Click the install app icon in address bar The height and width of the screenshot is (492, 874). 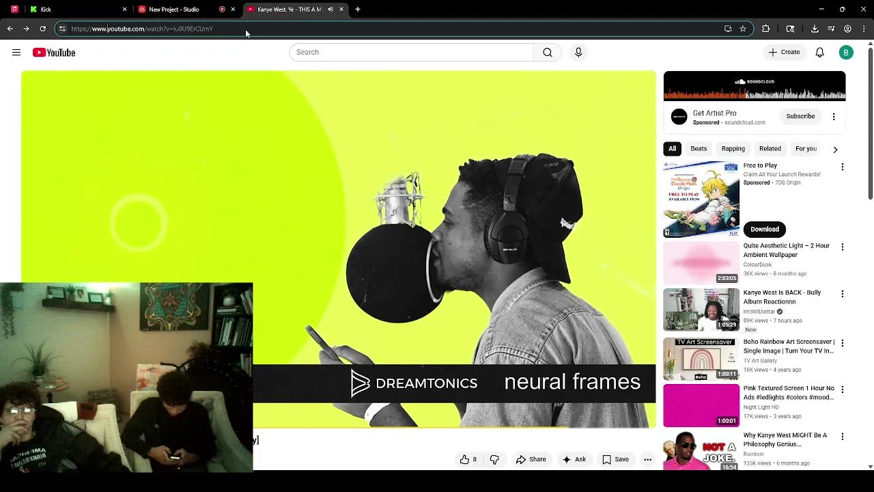tap(728, 29)
